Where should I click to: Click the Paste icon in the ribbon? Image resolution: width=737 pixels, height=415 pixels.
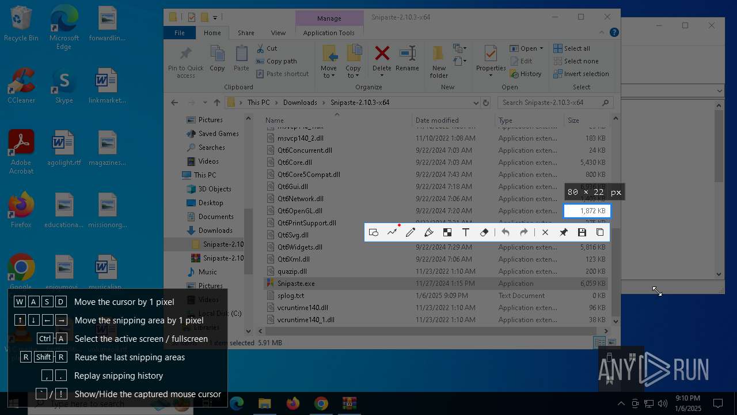tap(241, 59)
